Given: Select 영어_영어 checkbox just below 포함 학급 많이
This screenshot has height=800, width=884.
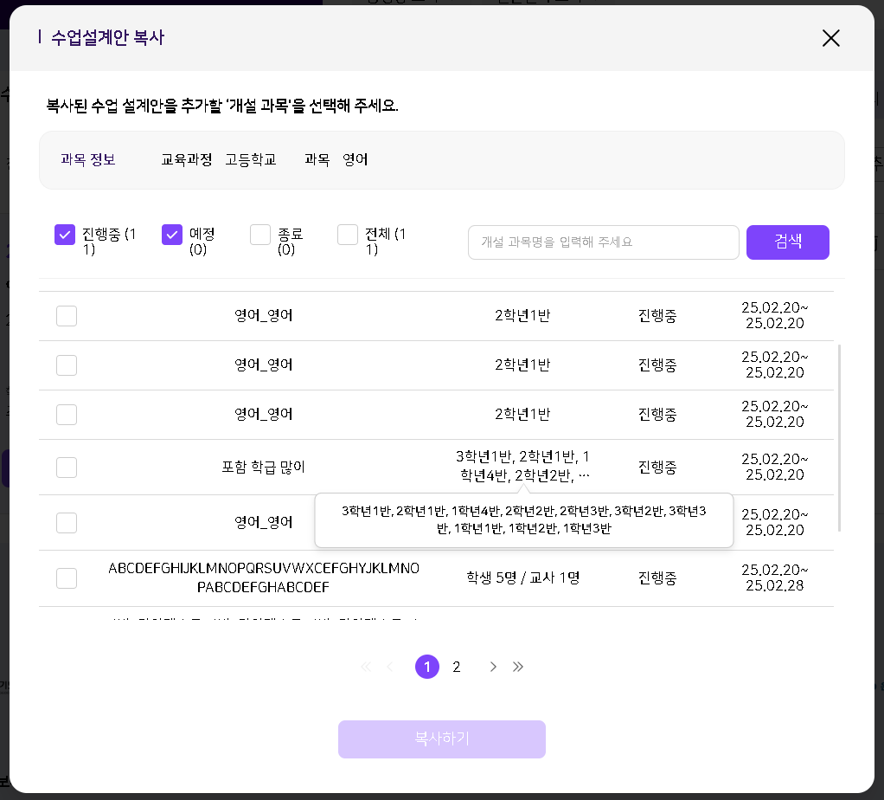Looking at the screenshot, I should [67, 523].
